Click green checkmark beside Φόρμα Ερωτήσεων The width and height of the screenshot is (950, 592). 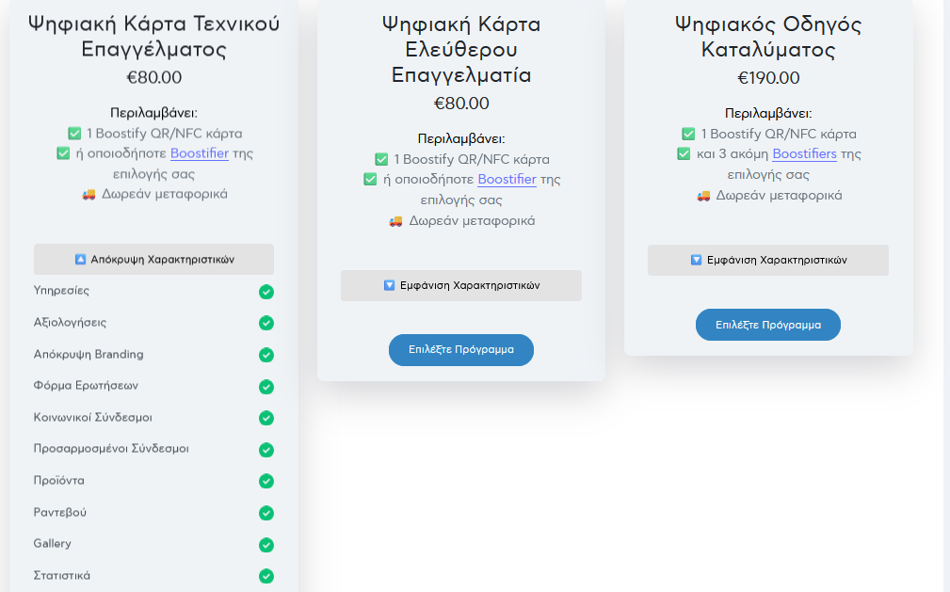tap(266, 387)
